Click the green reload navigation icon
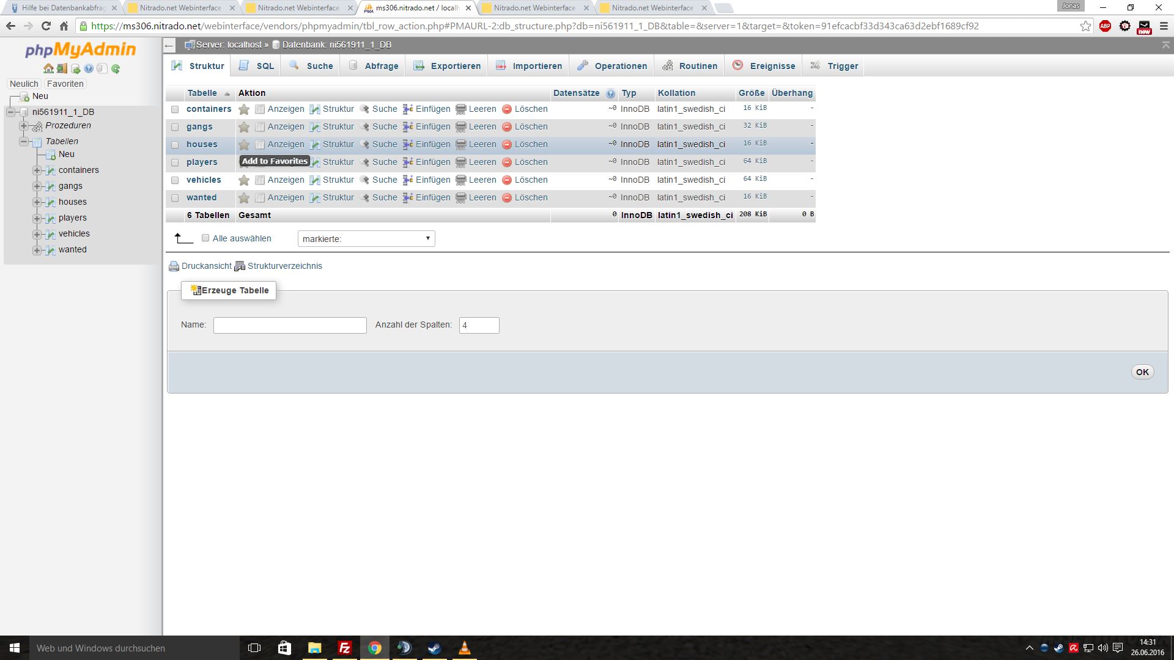 point(116,69)
